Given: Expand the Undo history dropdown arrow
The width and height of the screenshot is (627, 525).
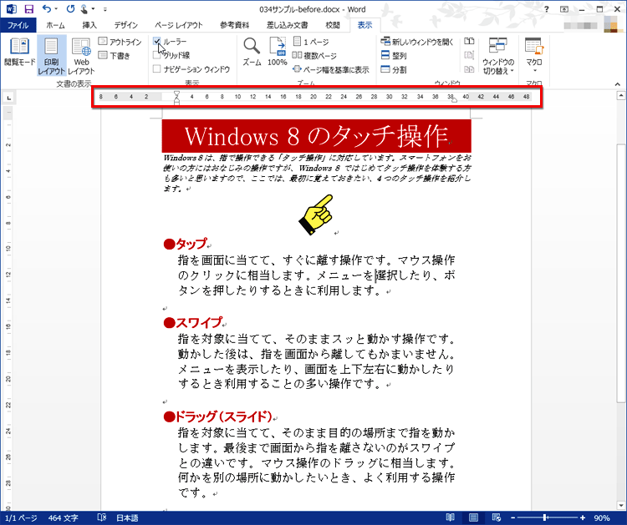Looking at the screenshot, I should tap(56, 8).
